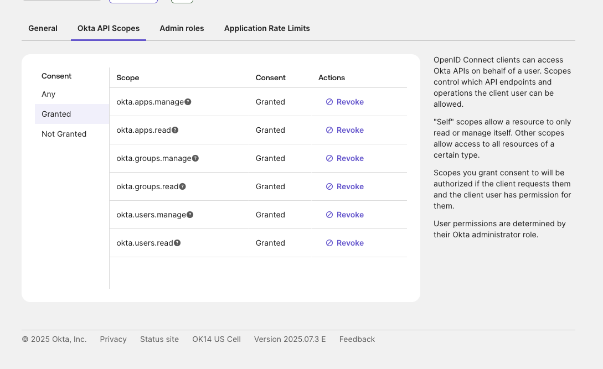This screenshot has height=369, width=603.
Task: Click the okta.users.manage scope name
Action: click(x=151, y=215)
